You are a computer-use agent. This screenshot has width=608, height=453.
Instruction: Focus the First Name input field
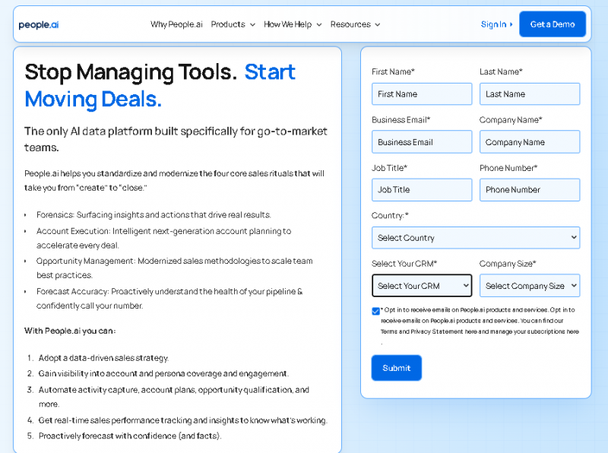pyautogui.click(x=421, y=94)
